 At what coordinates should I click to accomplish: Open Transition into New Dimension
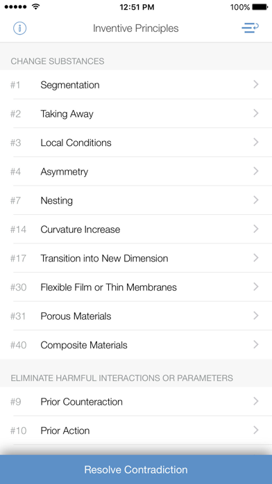[x=136, y=258]
